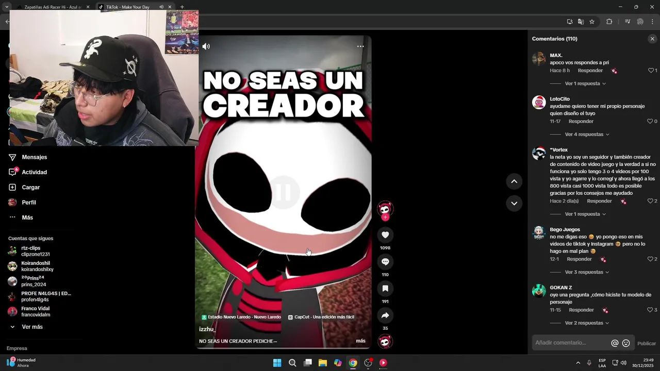Like Vortex's comment heart
The image size is (660, 371).
650,201
